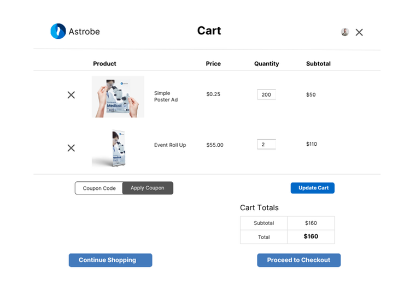This screenshot has width=410, height=291.
Task: Click the Astrobe brand name text
Action: click(84, 32)
